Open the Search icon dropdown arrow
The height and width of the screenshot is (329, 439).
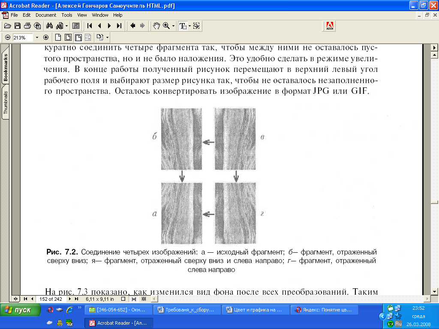[66, 26]
